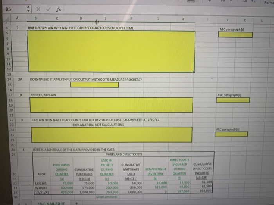This screenshot has height=205, width=274.
Task: Click the '187,500' direct costs cell
Action: (184, 191)
